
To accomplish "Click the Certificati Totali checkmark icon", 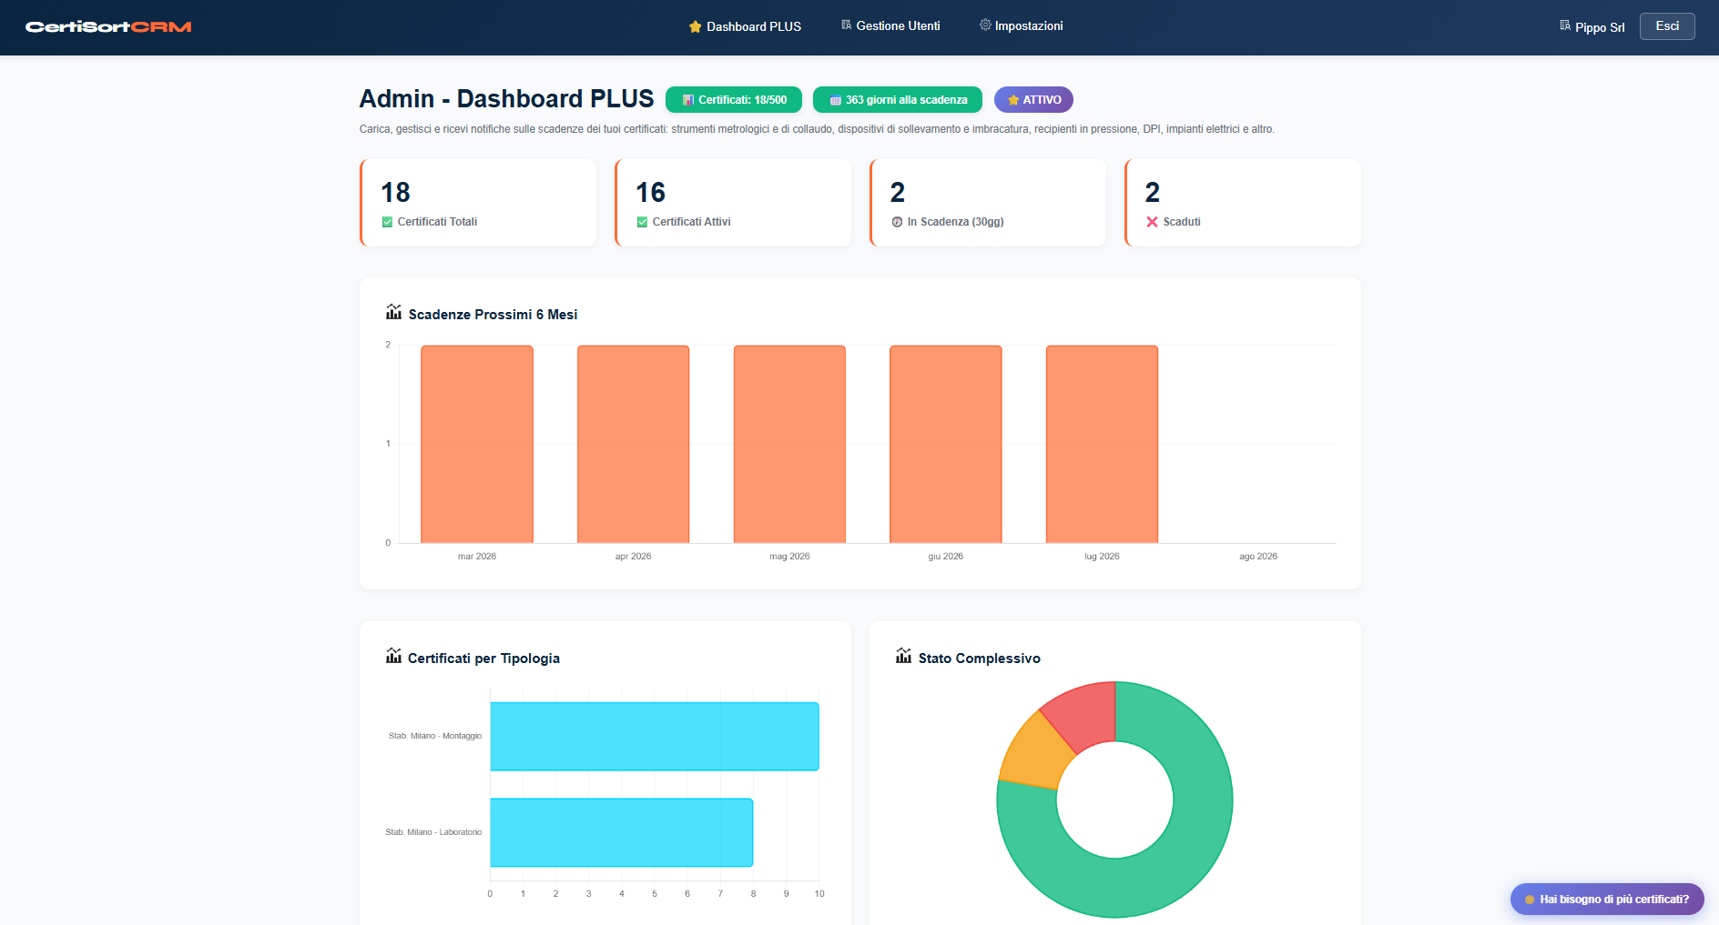I will [x=387, y=221].
